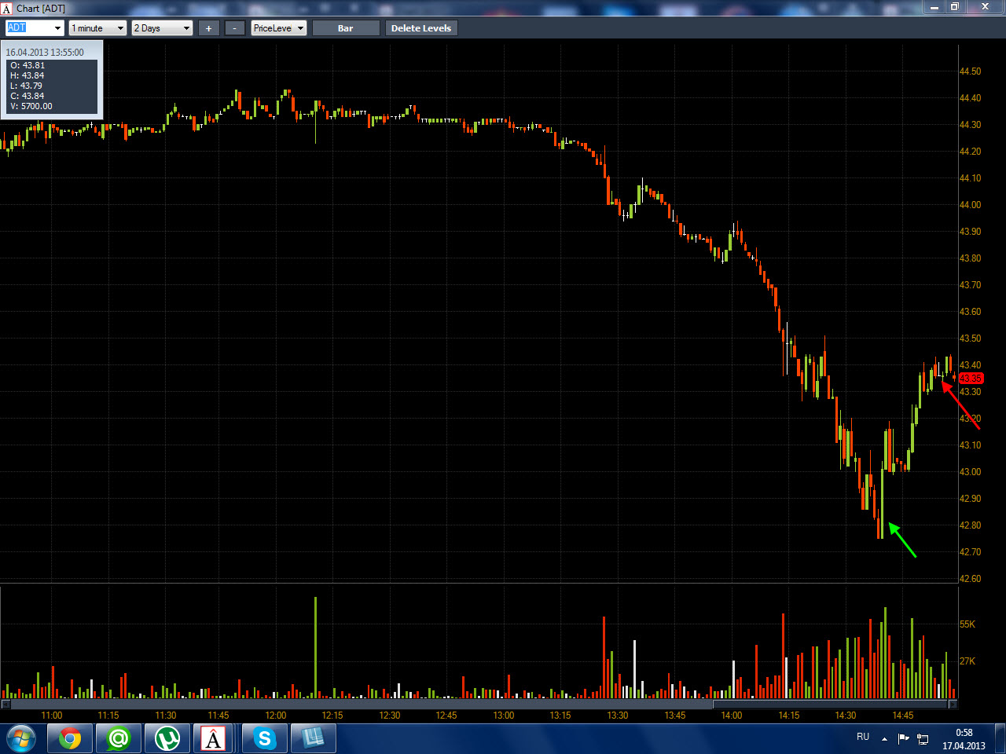Click the 55K volume axis label
Image resolution: width=1006 pixels, height=754 pixels.
pyautogui.click(x=967, y=624)
